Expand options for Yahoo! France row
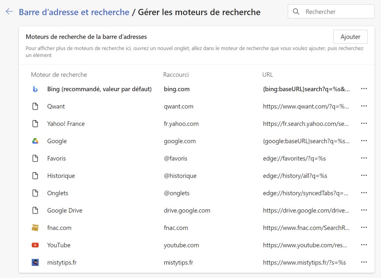This screenshot has height=278, width=381. pyautogui.click(x=364, y=124)
